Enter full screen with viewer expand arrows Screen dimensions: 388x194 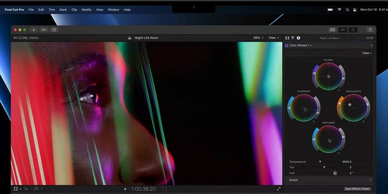coord(278,189)
